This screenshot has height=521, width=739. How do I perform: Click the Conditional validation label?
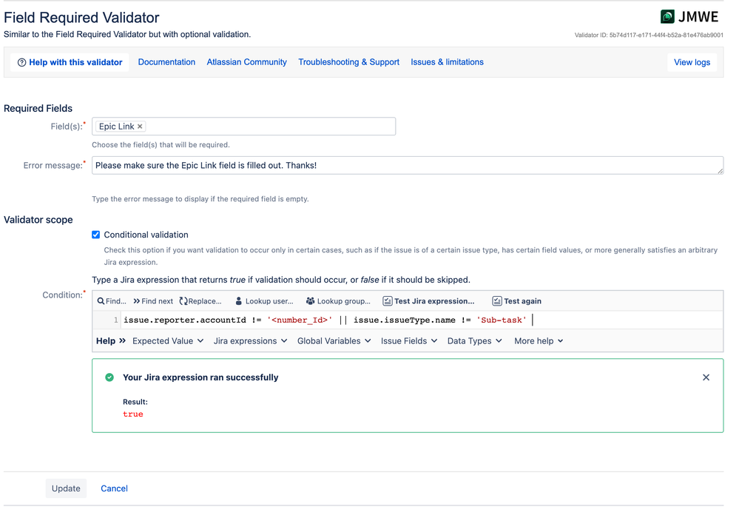coord(146,235)
